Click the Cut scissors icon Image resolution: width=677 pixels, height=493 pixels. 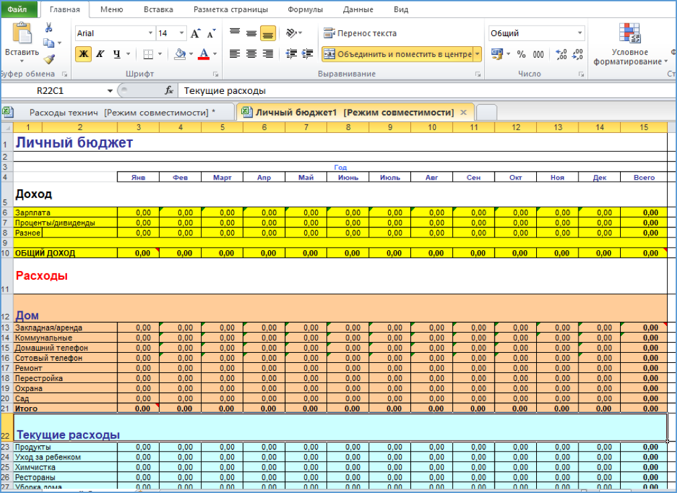coord(48,28)
